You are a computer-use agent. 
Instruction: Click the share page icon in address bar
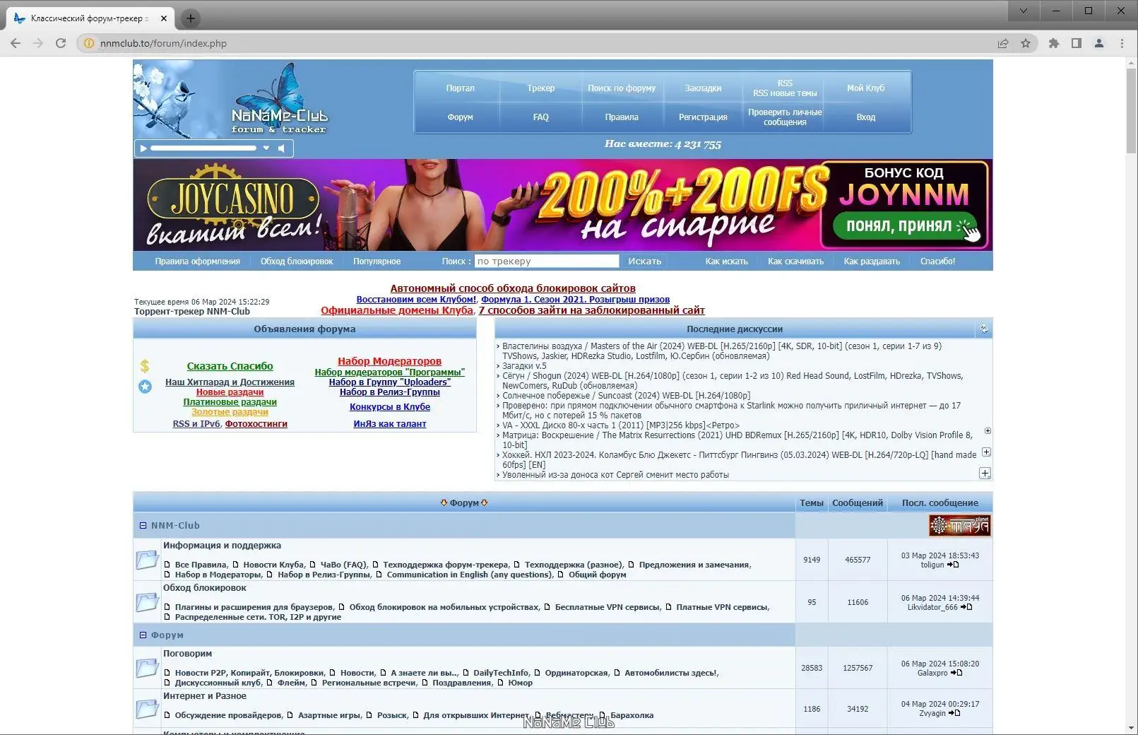point(1003,43)
